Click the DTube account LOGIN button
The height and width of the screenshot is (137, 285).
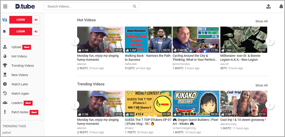click(x=24, y=31)
